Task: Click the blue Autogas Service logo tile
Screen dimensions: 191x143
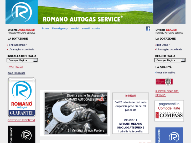Action: tap(169, 135)
